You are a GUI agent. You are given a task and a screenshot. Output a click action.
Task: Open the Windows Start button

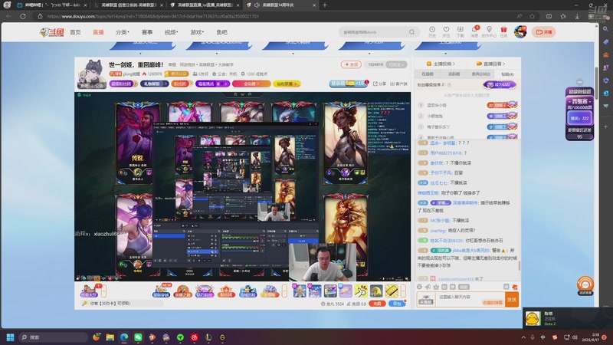(10, 337)
